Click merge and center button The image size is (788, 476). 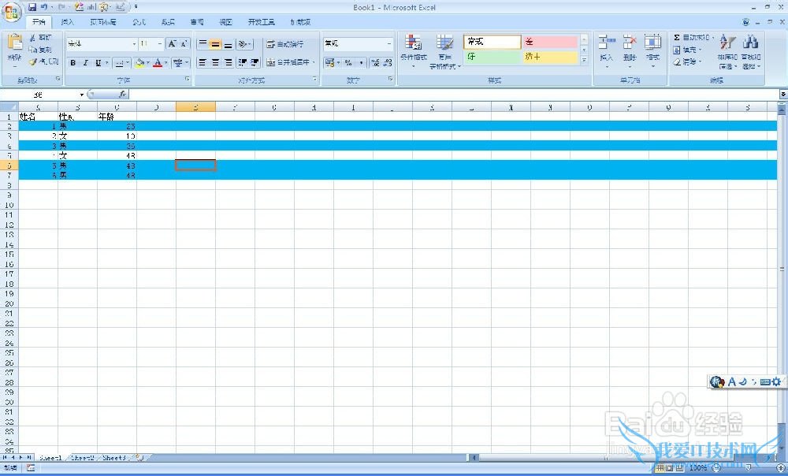(x=288, y=63)
